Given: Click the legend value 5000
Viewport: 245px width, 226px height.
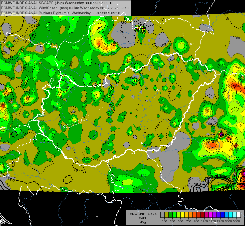Looking at the screenshot, I should coord(236,221).
